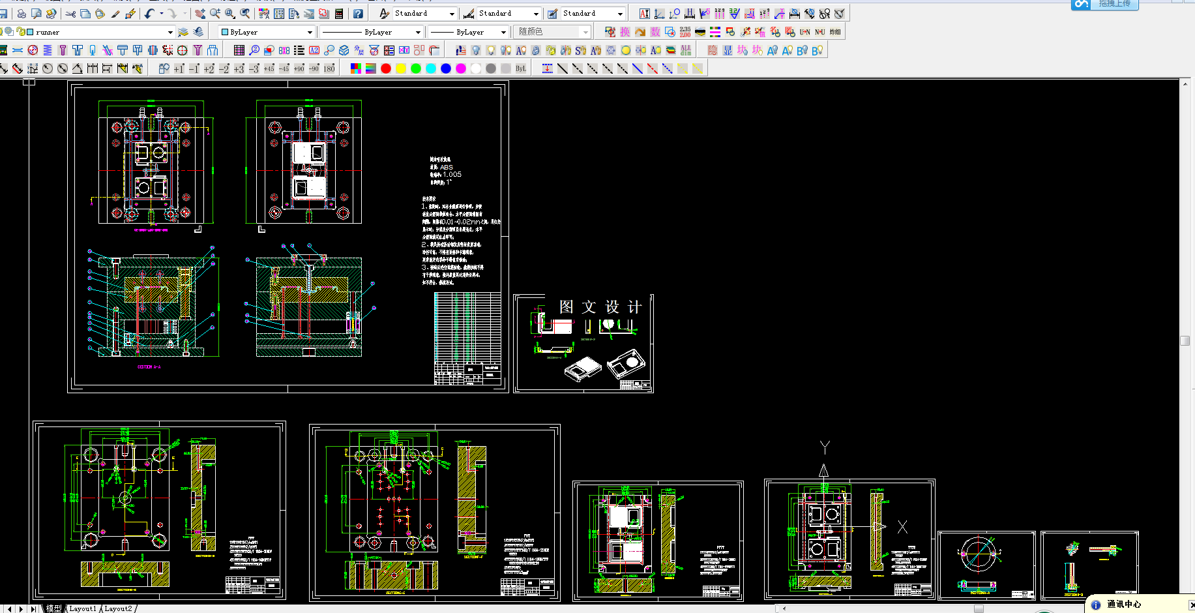This screenshot has height=613, width=1195.
Task: Click the +45 rotate icon
Action: 269,68
